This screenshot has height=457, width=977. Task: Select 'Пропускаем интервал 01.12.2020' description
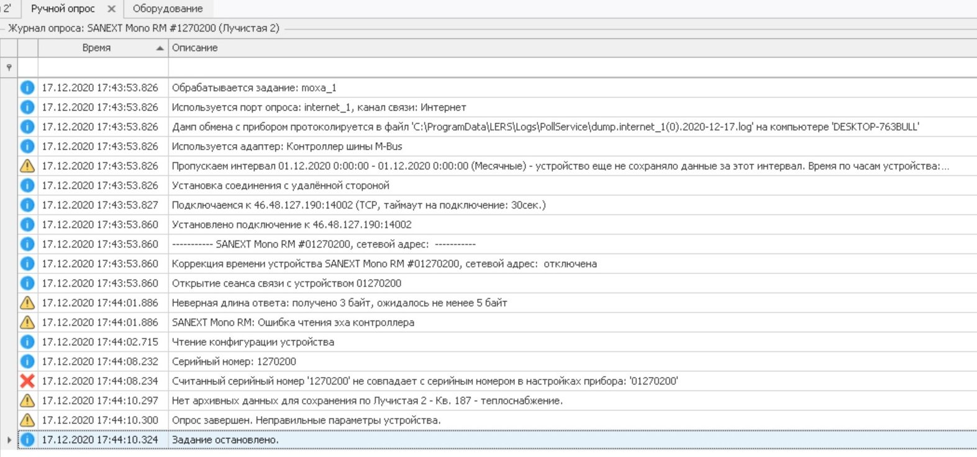click(560, 166)
